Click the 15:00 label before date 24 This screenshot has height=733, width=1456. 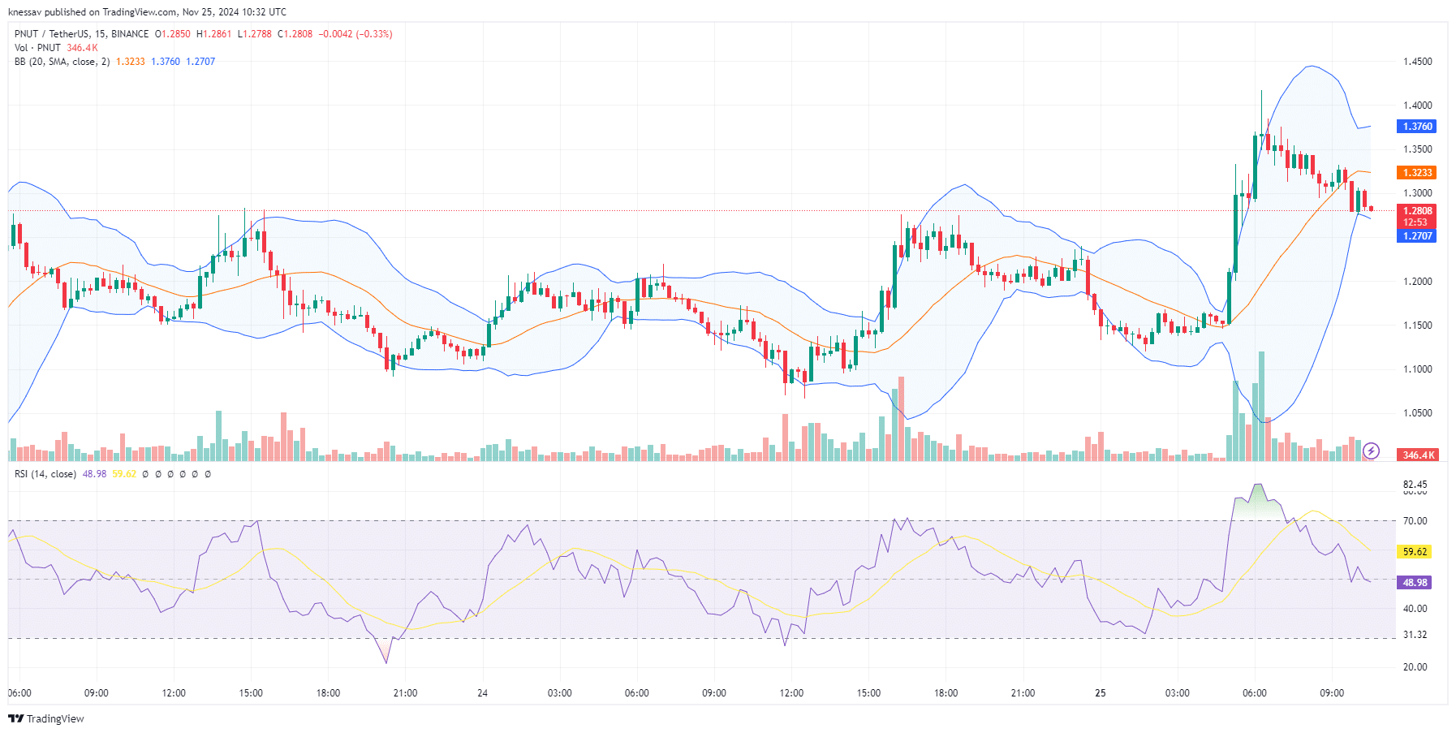[251, 693]
